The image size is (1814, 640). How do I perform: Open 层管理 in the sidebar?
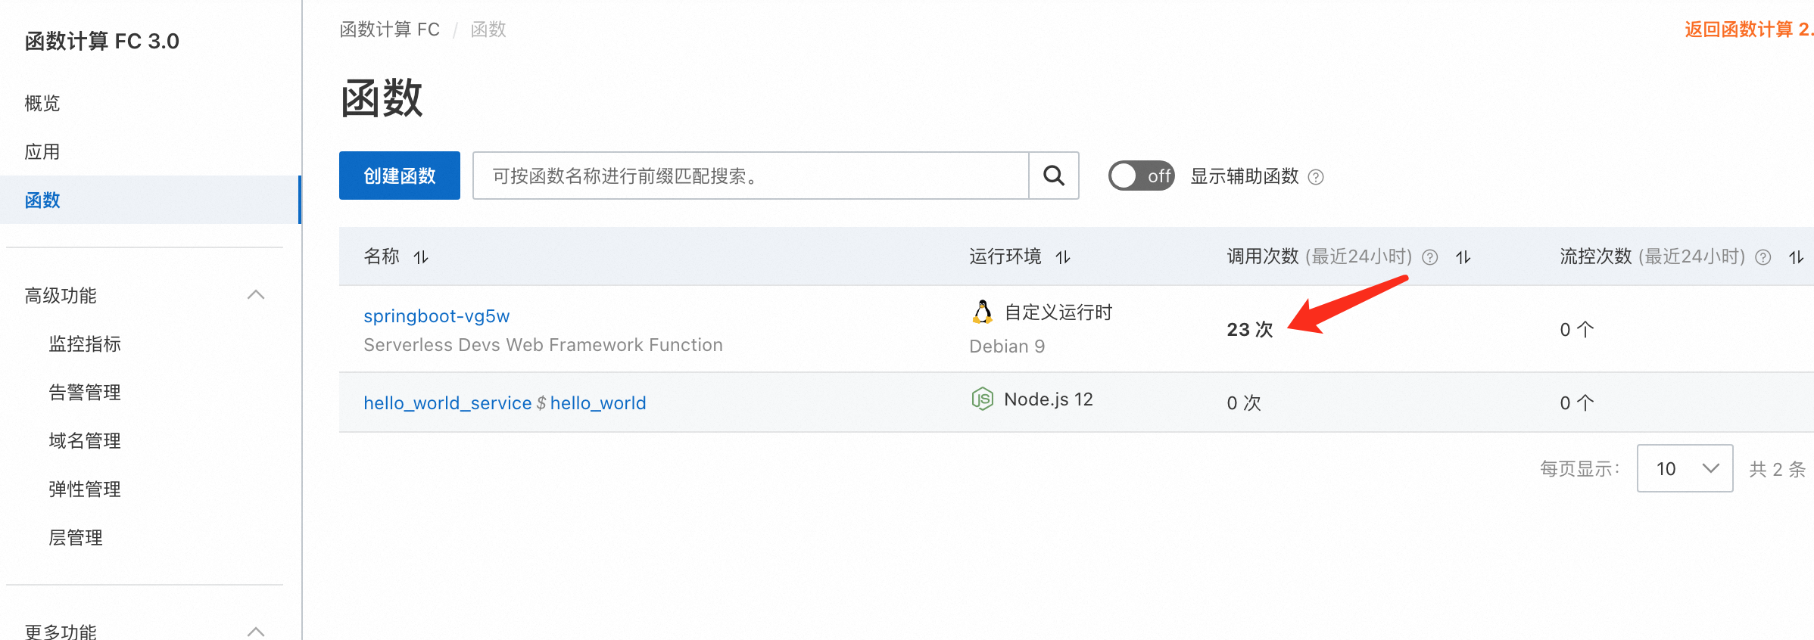click(76, 537)
